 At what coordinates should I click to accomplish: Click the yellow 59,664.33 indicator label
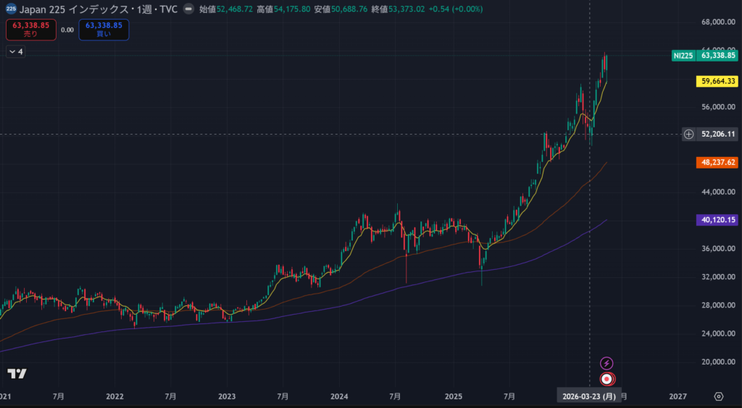click(x=718, y=81)
